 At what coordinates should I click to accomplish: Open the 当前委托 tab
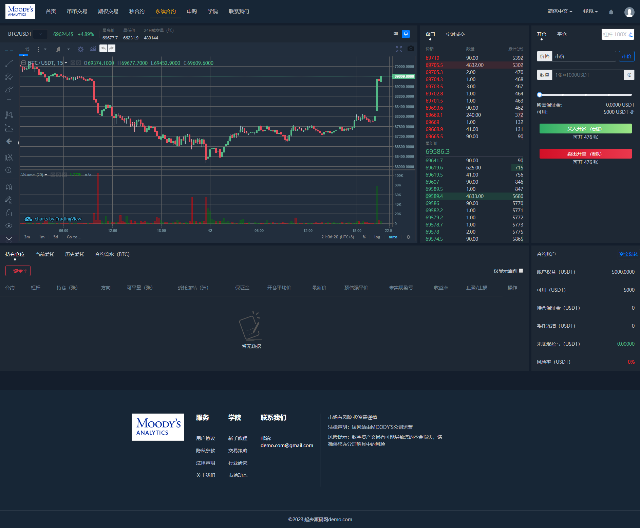tap(45, 254)
